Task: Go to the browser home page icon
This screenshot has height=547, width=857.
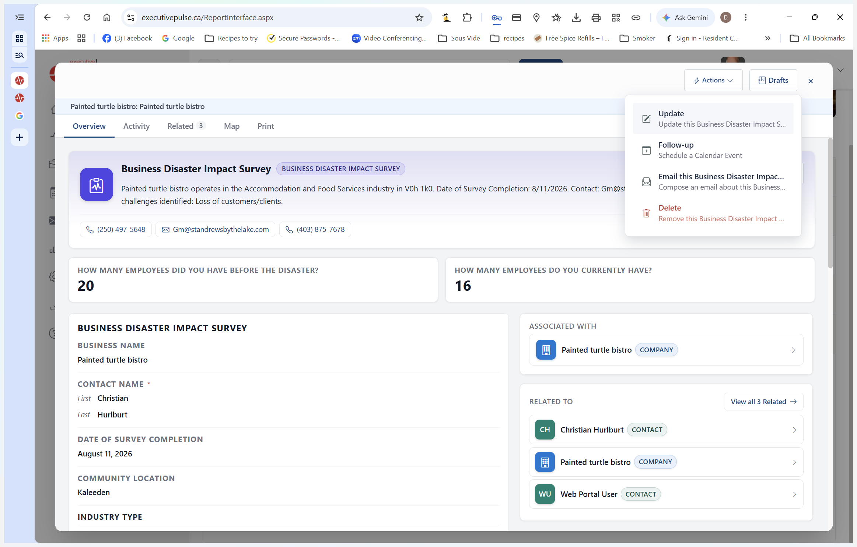Action: point(107,17)
